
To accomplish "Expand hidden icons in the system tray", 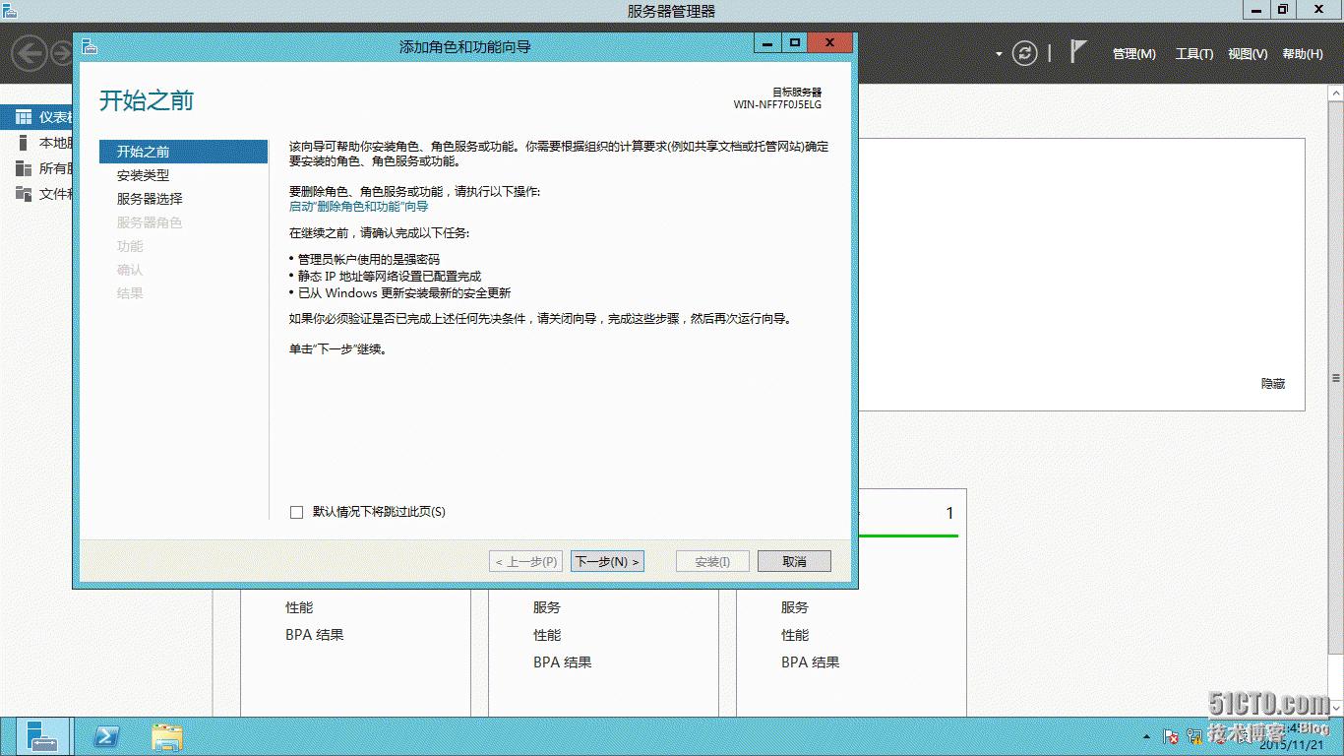I will 1148,736.
